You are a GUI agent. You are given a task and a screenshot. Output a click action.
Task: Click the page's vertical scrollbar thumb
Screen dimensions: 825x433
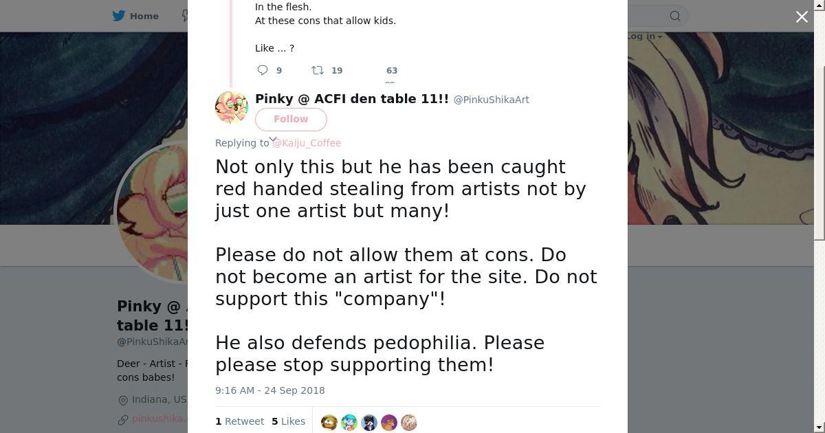[x=819, y=151]
